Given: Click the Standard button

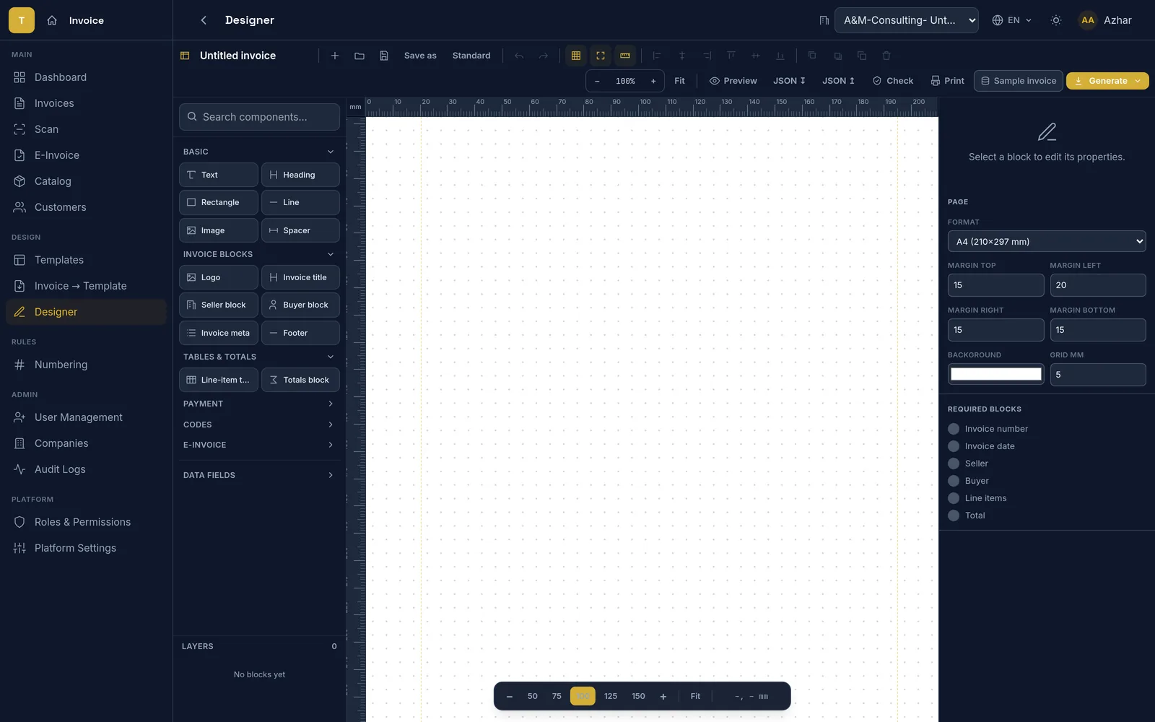Looking at the screenshot, I should 471,56.
